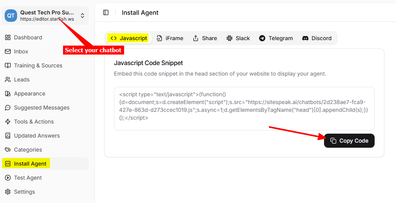This screenshot has width=396, height=203.
Task: Go to Suggested Messages
Action: click(x=42, y=108)
